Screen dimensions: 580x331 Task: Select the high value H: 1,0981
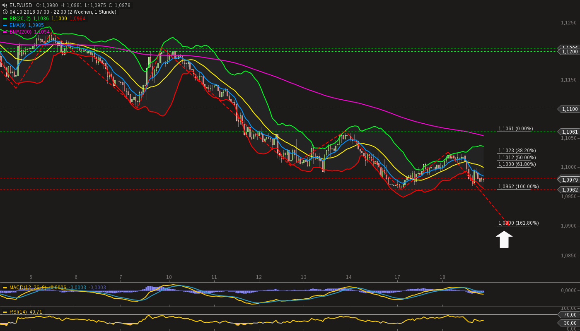tap(71, 5)
